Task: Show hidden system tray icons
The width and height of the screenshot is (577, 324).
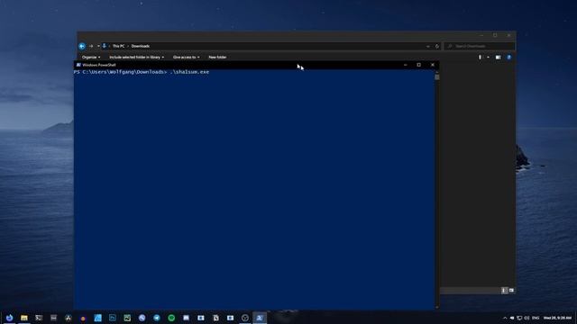Action: point(505,318)
